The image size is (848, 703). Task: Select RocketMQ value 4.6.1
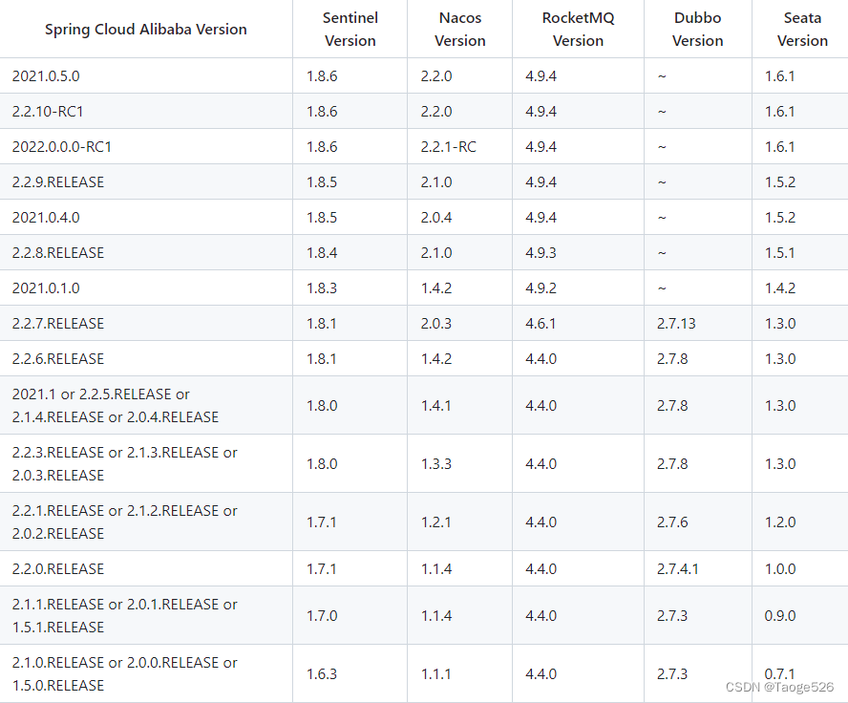[x=541, y=324]
